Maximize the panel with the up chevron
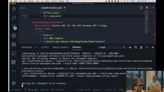Image resolution: width=164 pixels, height=92 pixels. [147, 48]
